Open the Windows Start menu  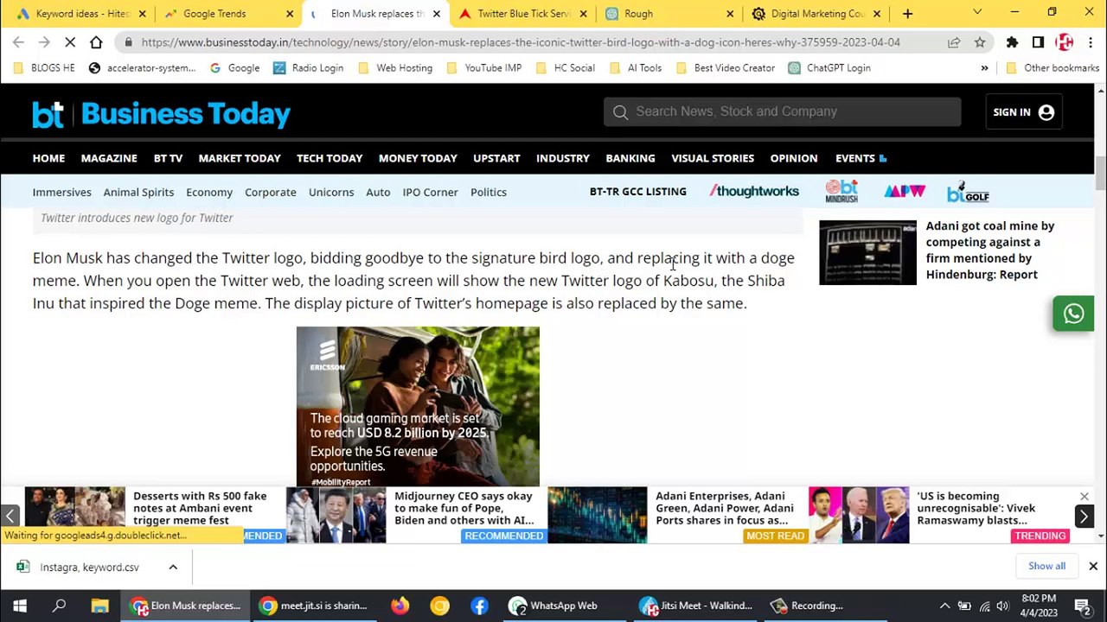coord(19,606)
